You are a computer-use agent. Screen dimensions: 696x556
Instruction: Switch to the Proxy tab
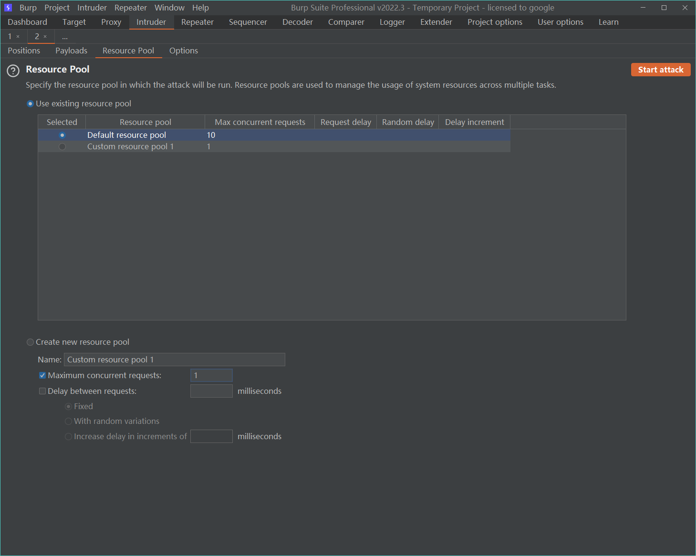[111, 22]
